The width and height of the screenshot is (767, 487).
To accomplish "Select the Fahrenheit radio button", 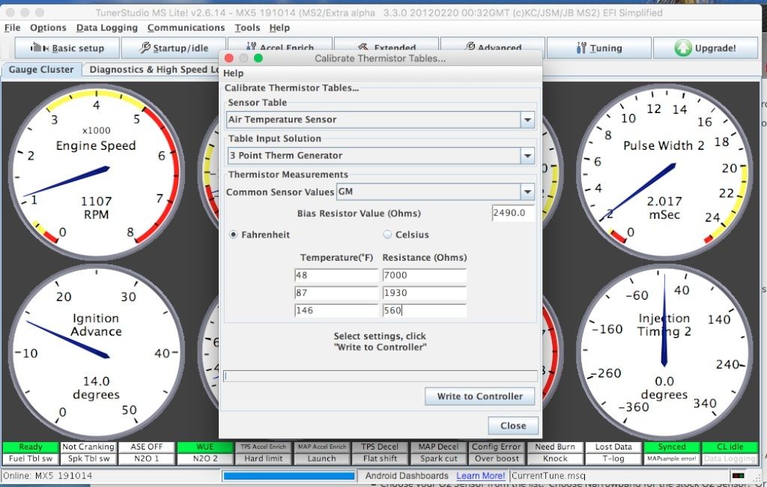I will click(234, 235).
